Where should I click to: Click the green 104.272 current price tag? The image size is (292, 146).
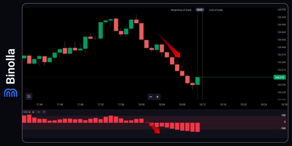(x=279, y=77)
